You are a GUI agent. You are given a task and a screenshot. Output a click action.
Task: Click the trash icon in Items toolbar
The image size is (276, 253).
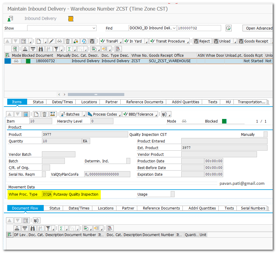44,114
